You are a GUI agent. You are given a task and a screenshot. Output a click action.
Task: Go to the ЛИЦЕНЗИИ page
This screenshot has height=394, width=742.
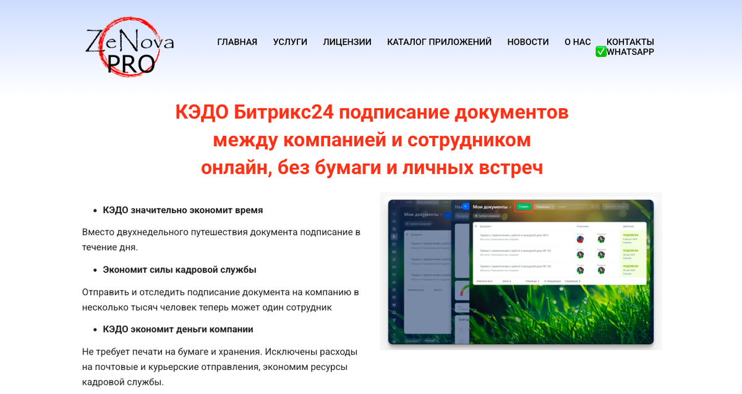point(347,42)
